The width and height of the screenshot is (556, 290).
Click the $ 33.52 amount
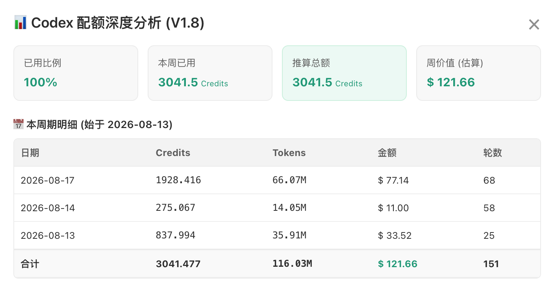pyautogui.click(x=395, y=236)
